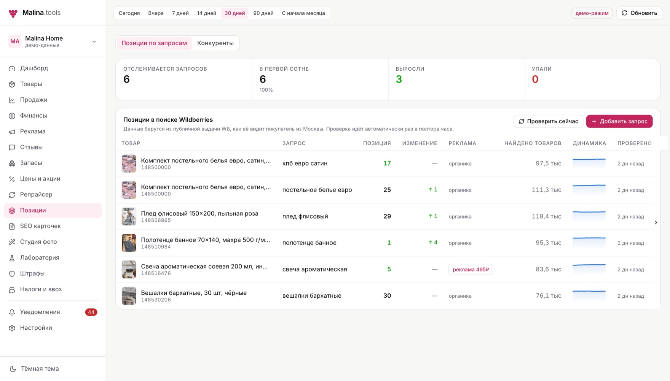The width and height of the screenshot is (670, 381).
Task: Click the полотенце банное dynamics sparkline
Action: (x=589, y=243)
